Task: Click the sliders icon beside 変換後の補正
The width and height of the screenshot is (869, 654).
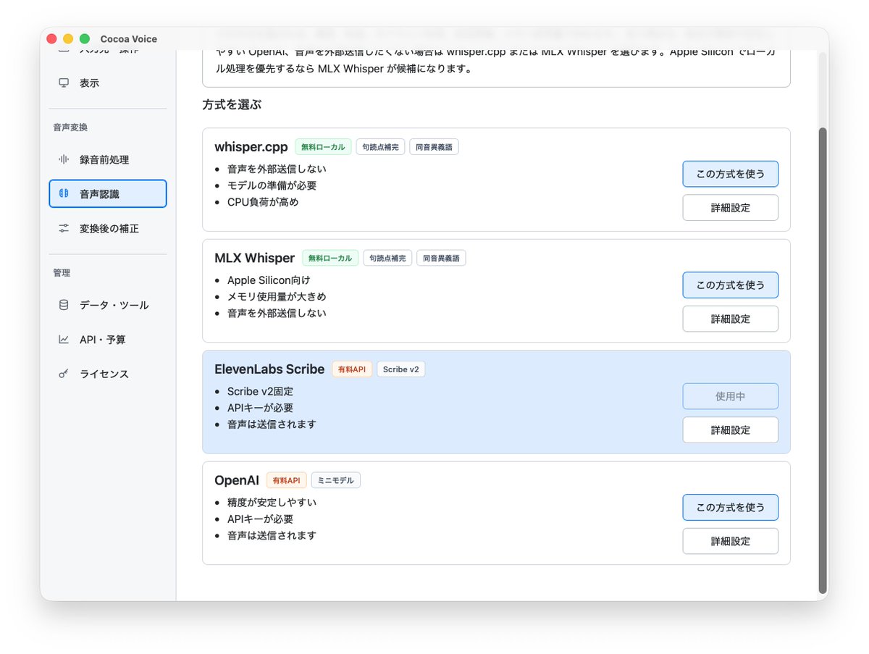Action: (x=64, y=228)
